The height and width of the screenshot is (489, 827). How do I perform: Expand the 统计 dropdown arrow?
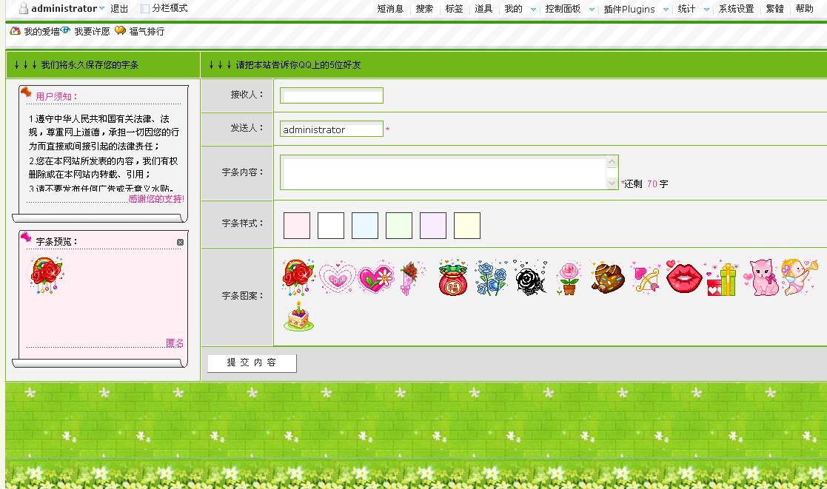[707, 10]
